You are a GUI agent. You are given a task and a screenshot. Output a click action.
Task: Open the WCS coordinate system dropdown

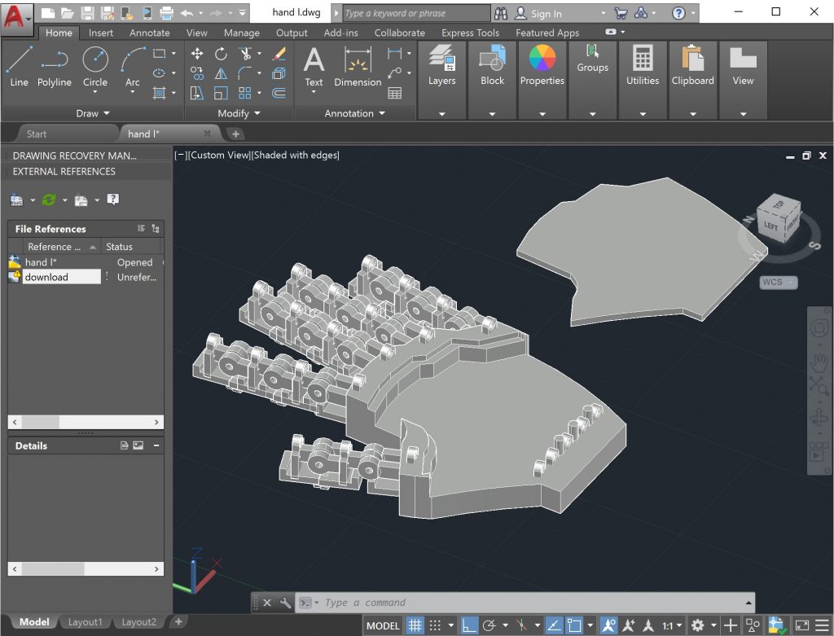tap(778, 283)
